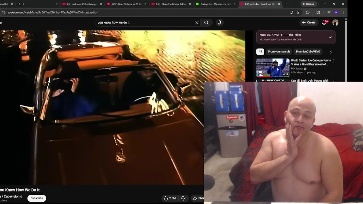Screen dimensions: 363x204
Task: Select the From your search chip
Action: click(279, 52)
